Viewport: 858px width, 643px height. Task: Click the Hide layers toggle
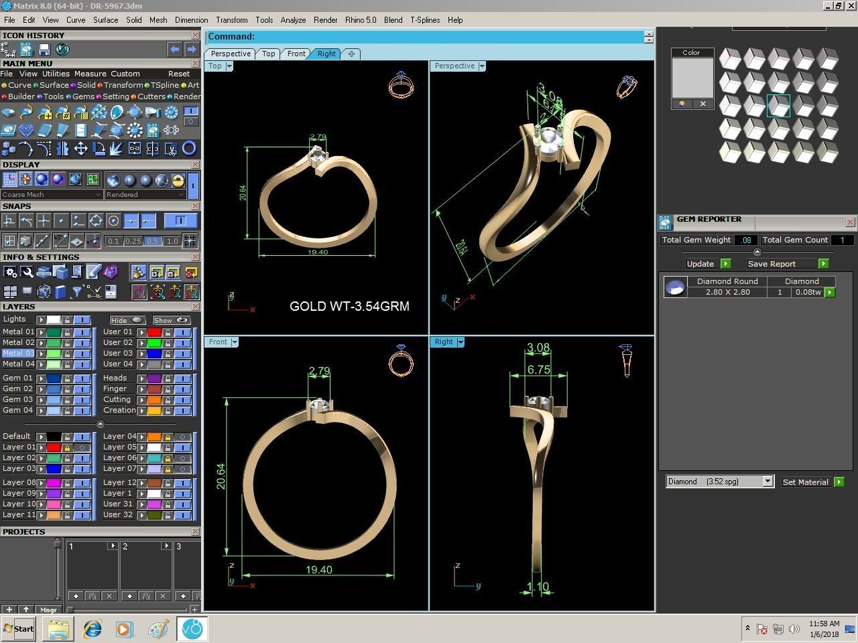click(x=128, y=320)
